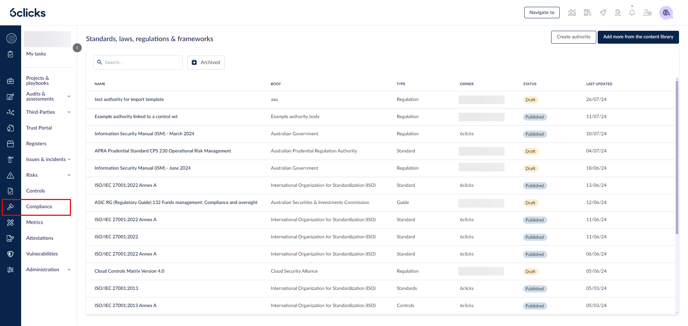
Task: Sort by the LAST UPDATED column header
Action: coord(599,84)
